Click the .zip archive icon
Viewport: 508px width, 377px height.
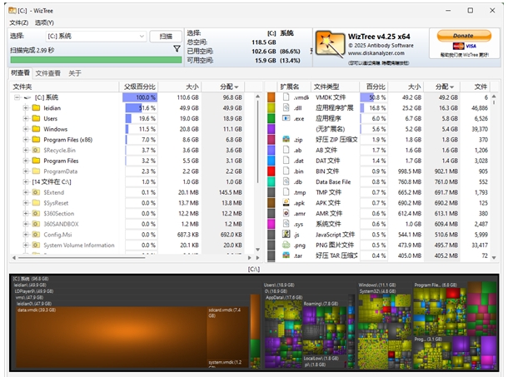286,139
